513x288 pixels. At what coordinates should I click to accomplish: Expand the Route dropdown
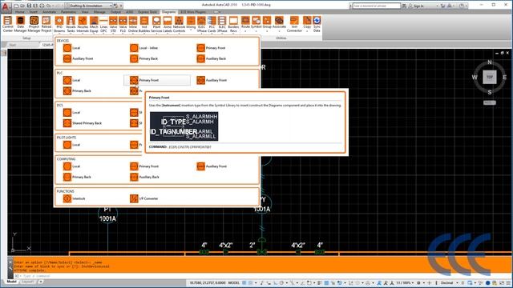pos(245,30)
